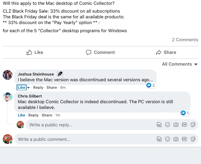The width and height of the screenshot is (201, 164).
Task: Attach a photo using reply box camera icon
Action: click(x=176, y=125)
